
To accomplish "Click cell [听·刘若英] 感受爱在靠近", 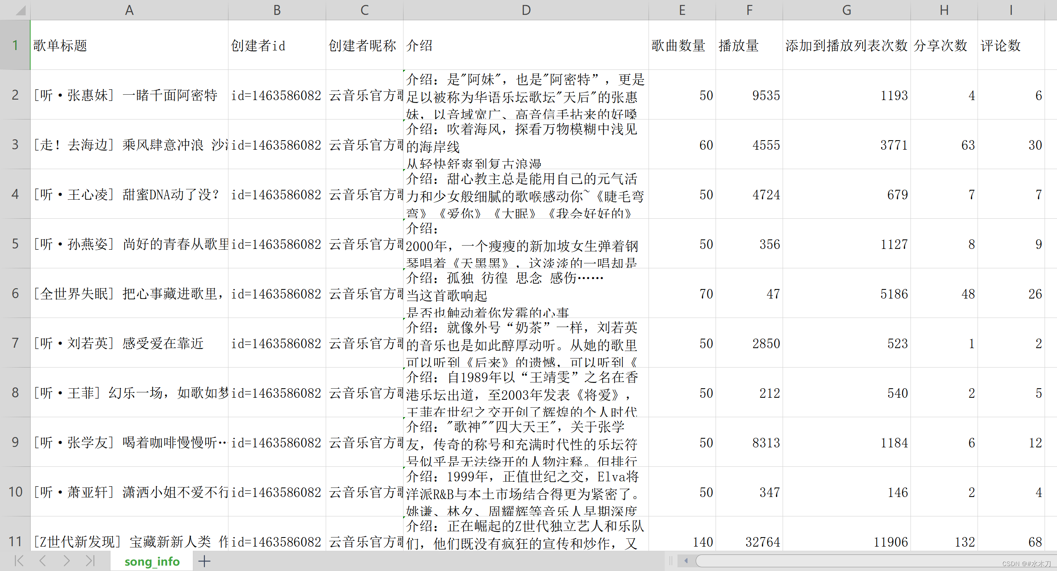I will point(129,343).
